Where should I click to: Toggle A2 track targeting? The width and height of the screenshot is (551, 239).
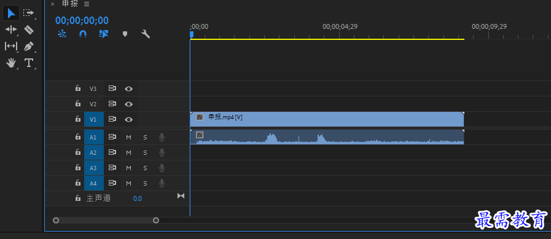94,152
